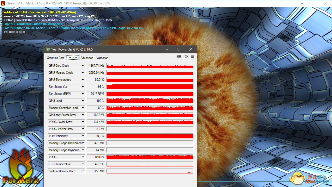This screenshot has height=187, width=332.
Task: Close the GPU-Z window
Action: [191, 49]
